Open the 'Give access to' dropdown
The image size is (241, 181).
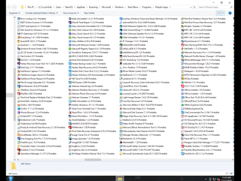(x=71, y=13)
